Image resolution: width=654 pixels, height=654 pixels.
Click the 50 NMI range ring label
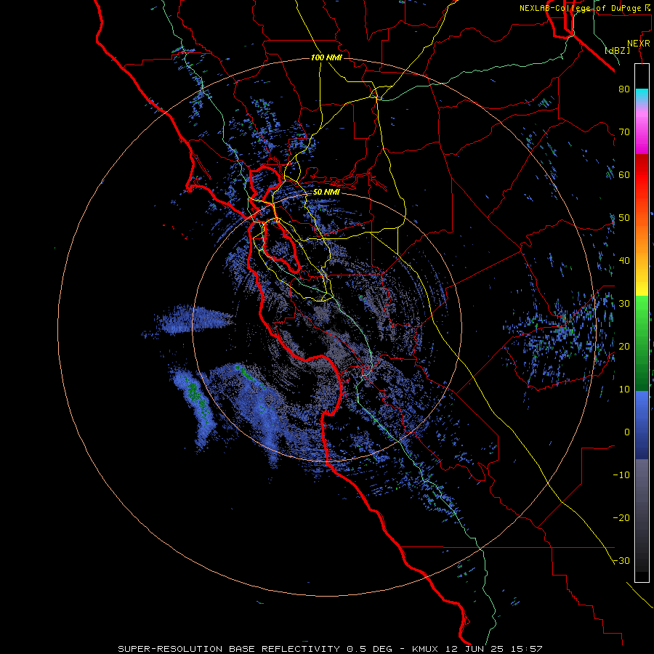(326, 193)
